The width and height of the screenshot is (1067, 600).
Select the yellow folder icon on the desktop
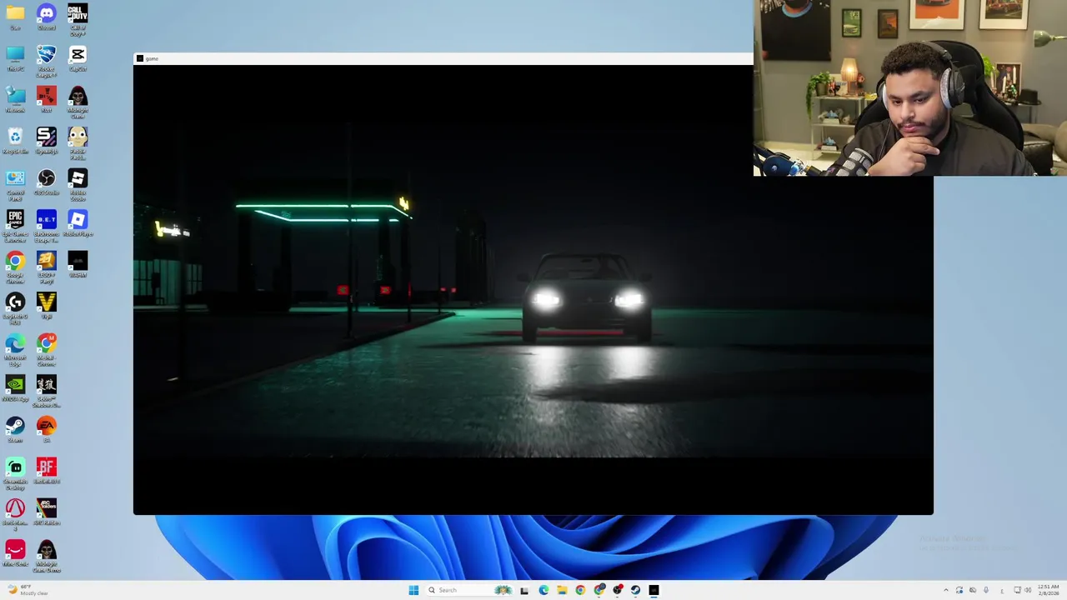(15, 17)
